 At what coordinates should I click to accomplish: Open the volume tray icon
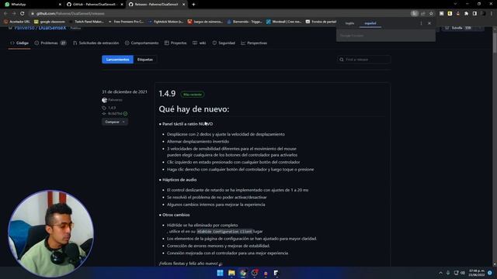[x=463, y=273]
